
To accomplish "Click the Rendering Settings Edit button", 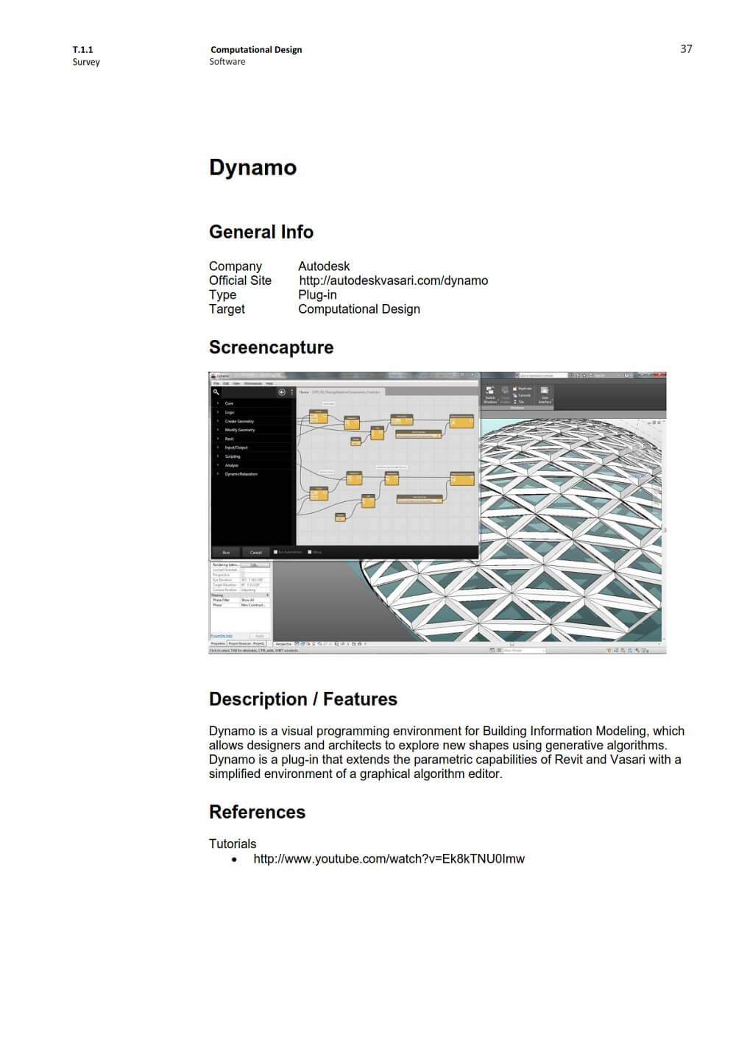I will [255, 565].
